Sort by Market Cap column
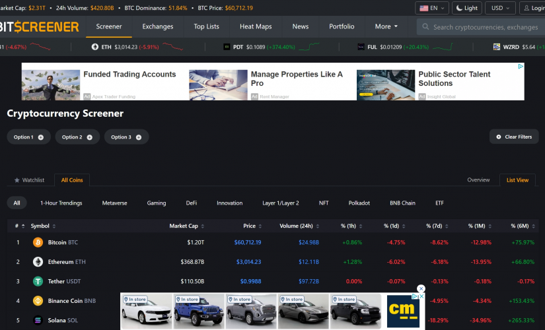The width and height of the screenshot is (545, 330). point(187,226)
